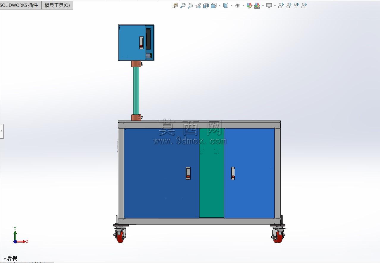
Task: Switch to the 模具工具(O) tab
Action: (x=57, y=5)
